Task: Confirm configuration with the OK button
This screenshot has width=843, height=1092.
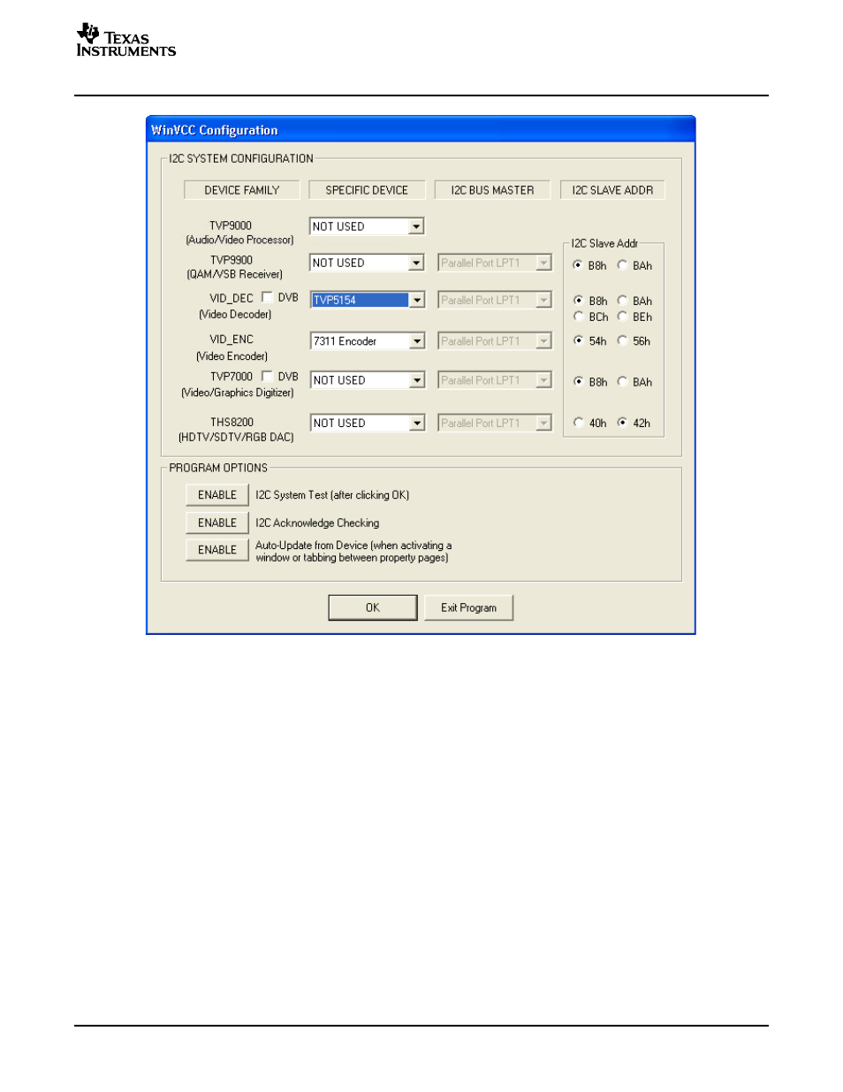Action: pos(373,607)
